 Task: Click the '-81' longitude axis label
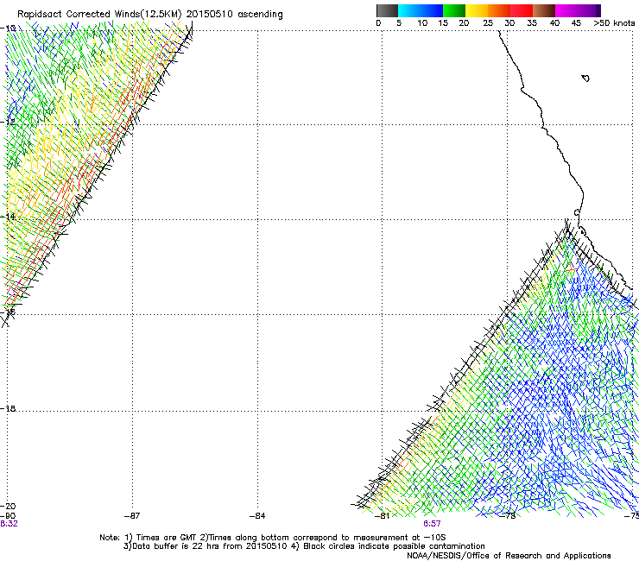pyautogui.click(x=383, y=516)
